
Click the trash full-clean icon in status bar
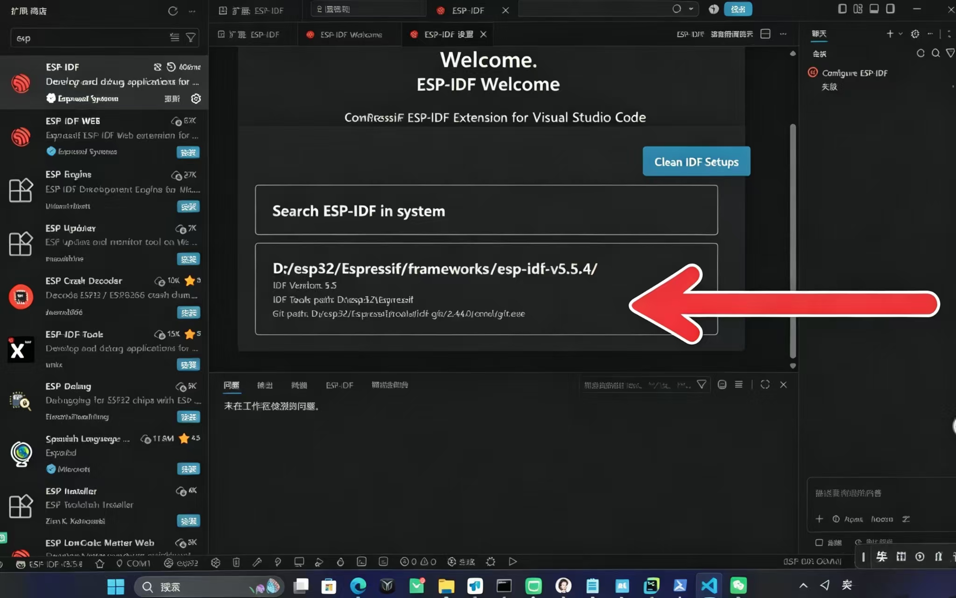(236, 562)
